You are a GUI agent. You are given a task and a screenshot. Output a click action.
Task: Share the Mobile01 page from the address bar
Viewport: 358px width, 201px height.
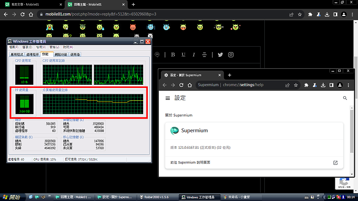[x=291, y=14]
